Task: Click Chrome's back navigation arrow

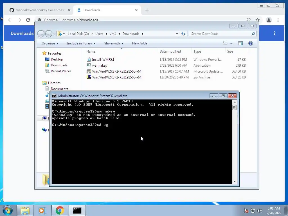Action: tap(10, 20)
